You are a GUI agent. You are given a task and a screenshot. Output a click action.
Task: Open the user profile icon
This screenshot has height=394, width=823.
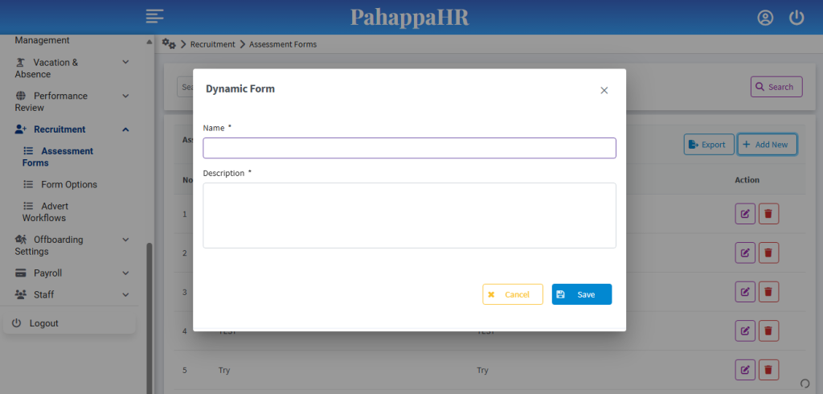765,18
